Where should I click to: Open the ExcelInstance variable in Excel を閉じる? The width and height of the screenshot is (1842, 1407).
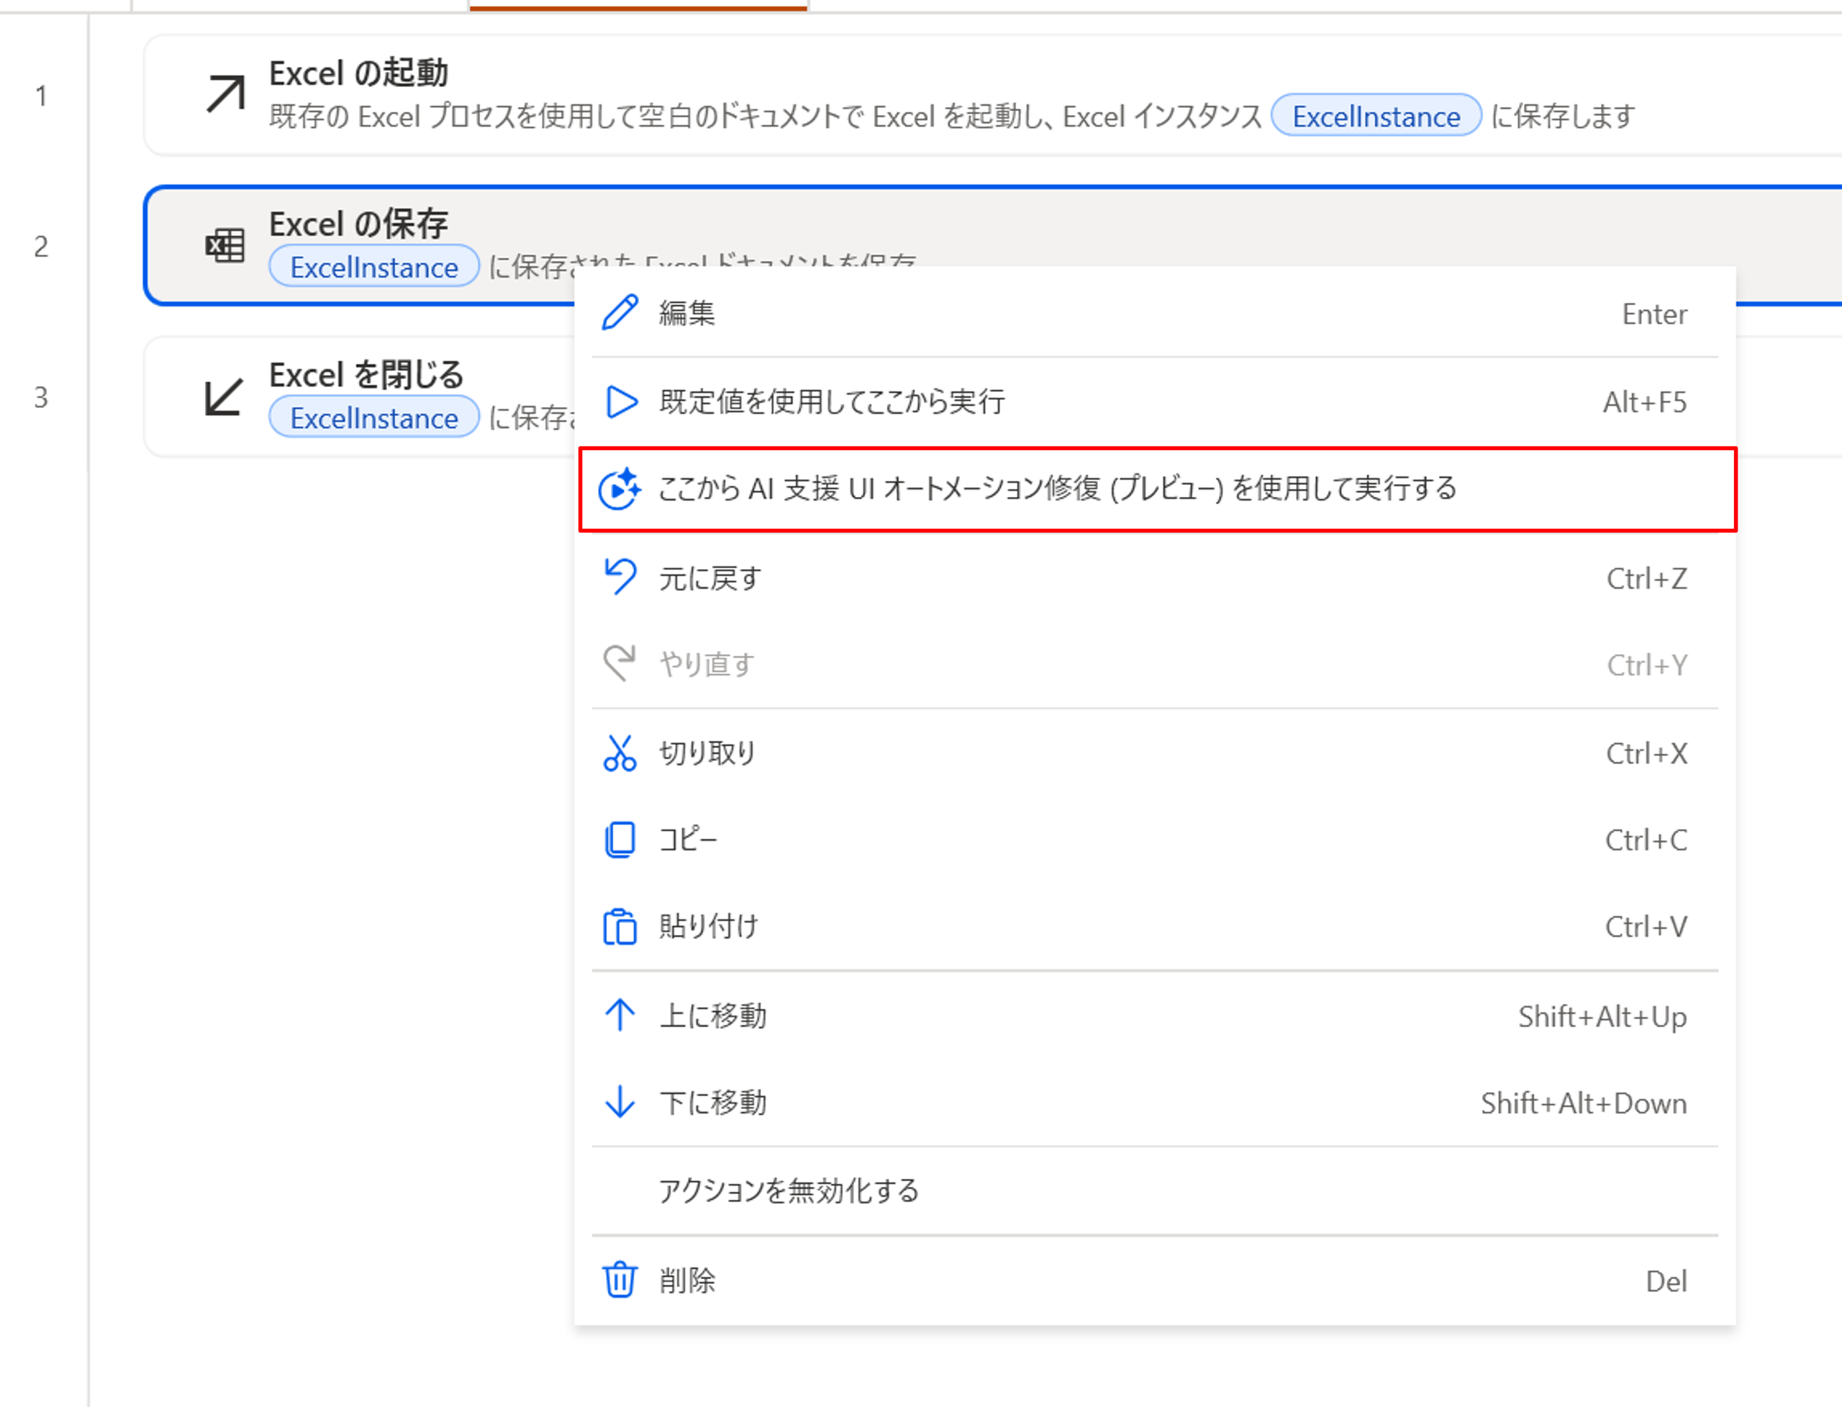pos(373,417)
